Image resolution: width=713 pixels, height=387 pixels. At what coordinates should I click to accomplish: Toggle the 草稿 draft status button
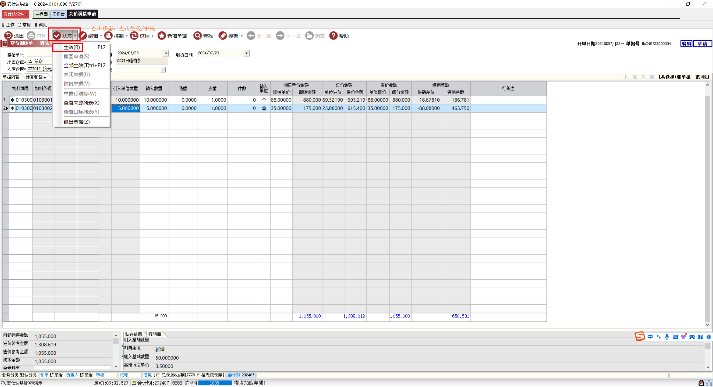pyautogui.click(x=702, y=44)
